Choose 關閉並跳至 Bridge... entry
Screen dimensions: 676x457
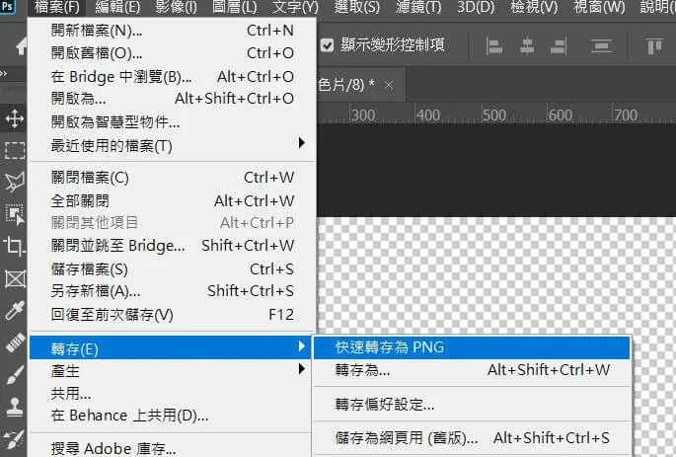173,246
